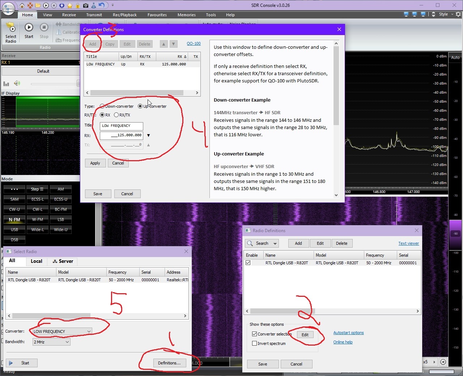Switch to the View ribbon tab
This screenshot has width=463, height=376.
pos(47,15)
